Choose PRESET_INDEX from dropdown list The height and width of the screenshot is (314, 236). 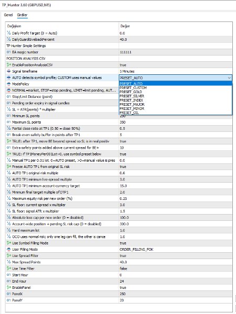(x=131, y=100)
